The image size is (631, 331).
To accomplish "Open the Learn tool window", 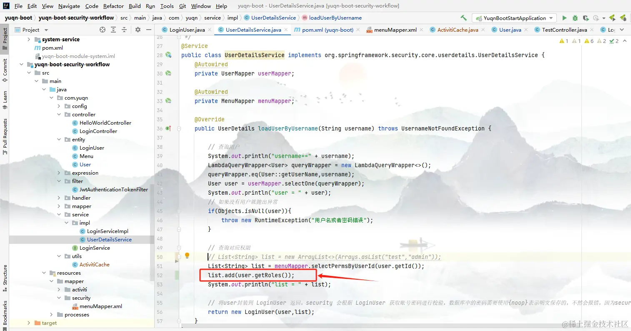I will [5, 100].
